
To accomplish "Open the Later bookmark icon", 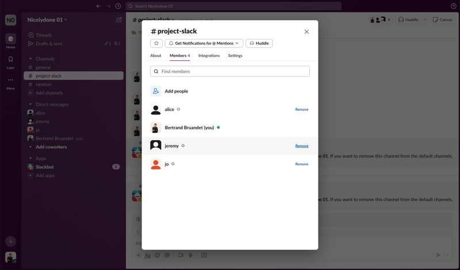I will pos(10,59).
